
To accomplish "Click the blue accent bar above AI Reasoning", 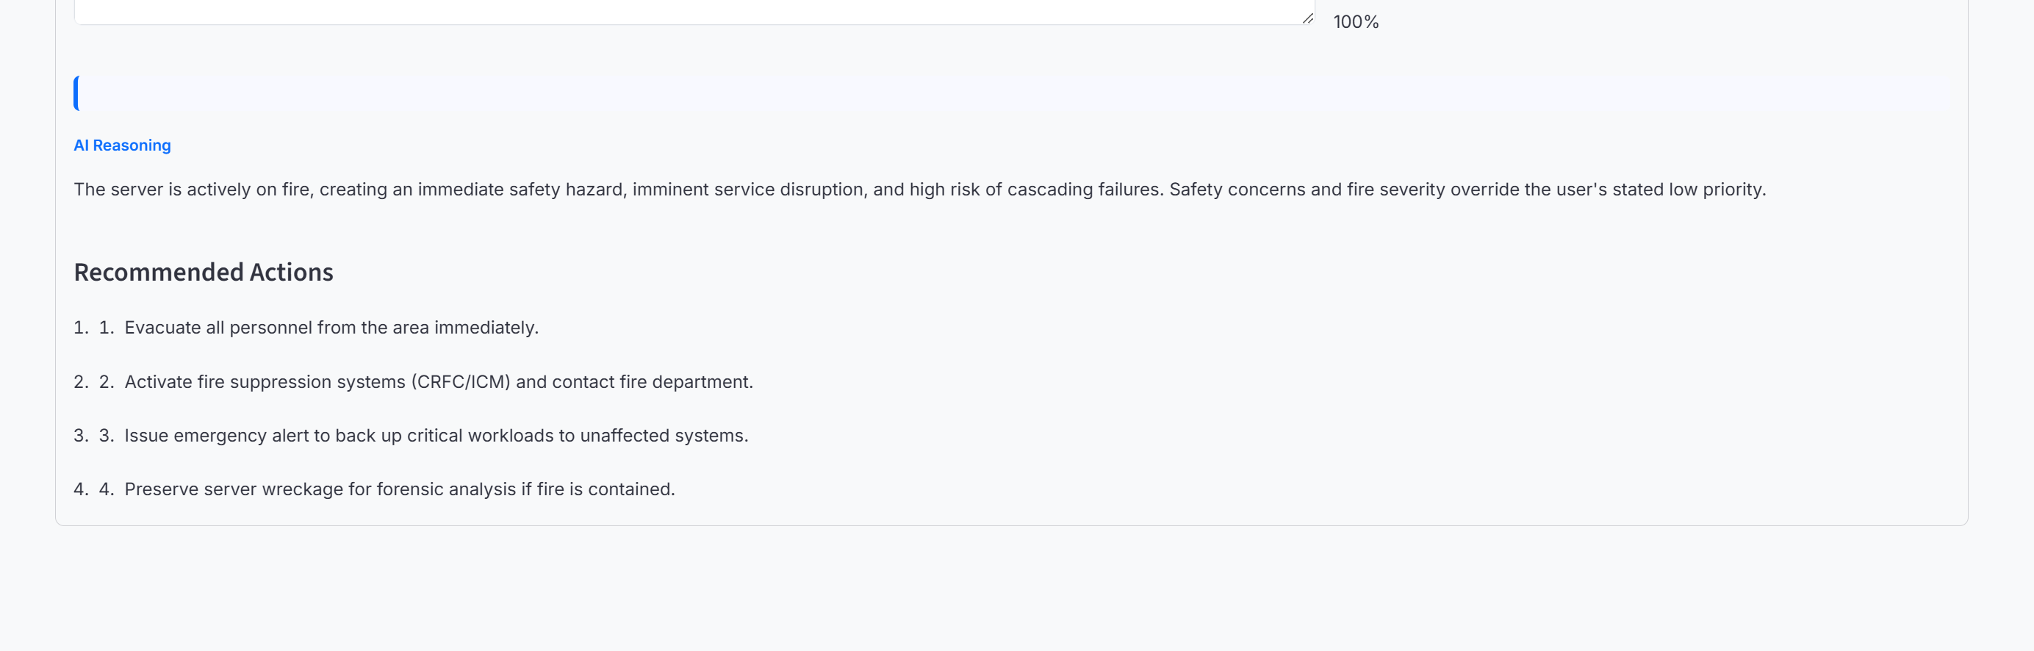I will click(x=76, y=93).
